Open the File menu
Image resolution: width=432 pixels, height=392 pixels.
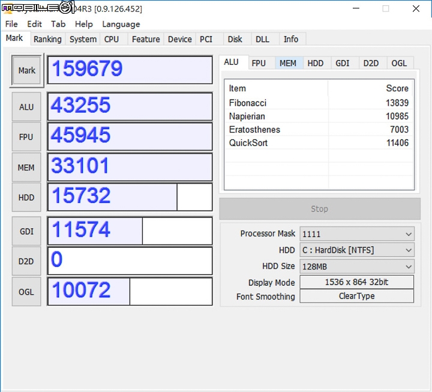click(11, 24)
